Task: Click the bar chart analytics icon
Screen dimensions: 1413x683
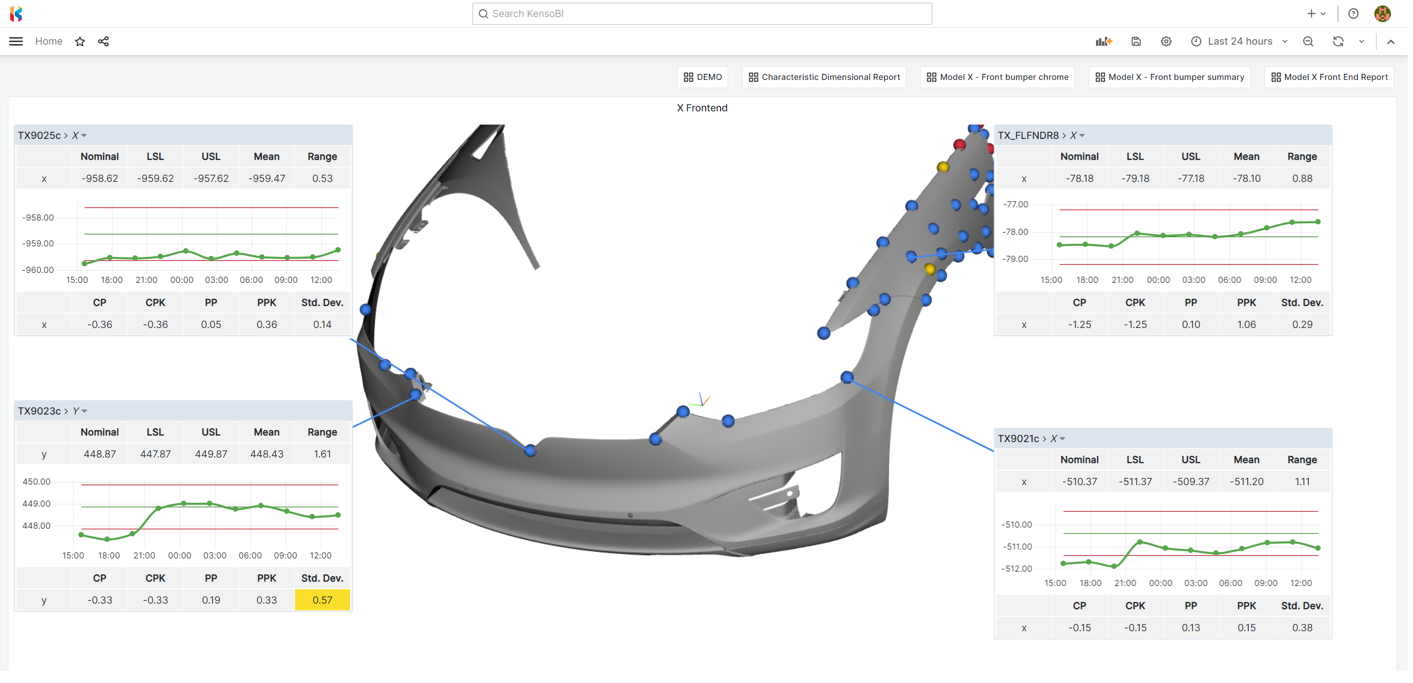Action: click(1104, 41)
